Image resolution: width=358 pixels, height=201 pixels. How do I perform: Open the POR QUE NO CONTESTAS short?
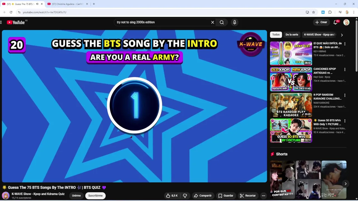282,179
